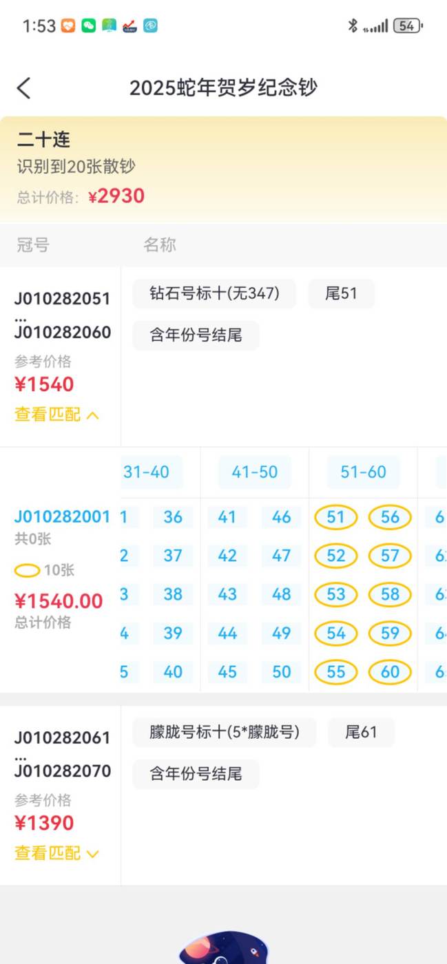Tap the 朦胧号标十(5*朦胧号) tag

coord(224,733)
